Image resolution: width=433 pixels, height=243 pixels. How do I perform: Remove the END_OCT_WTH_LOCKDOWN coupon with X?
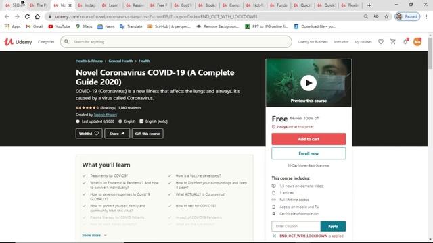[x=274, y=236]
